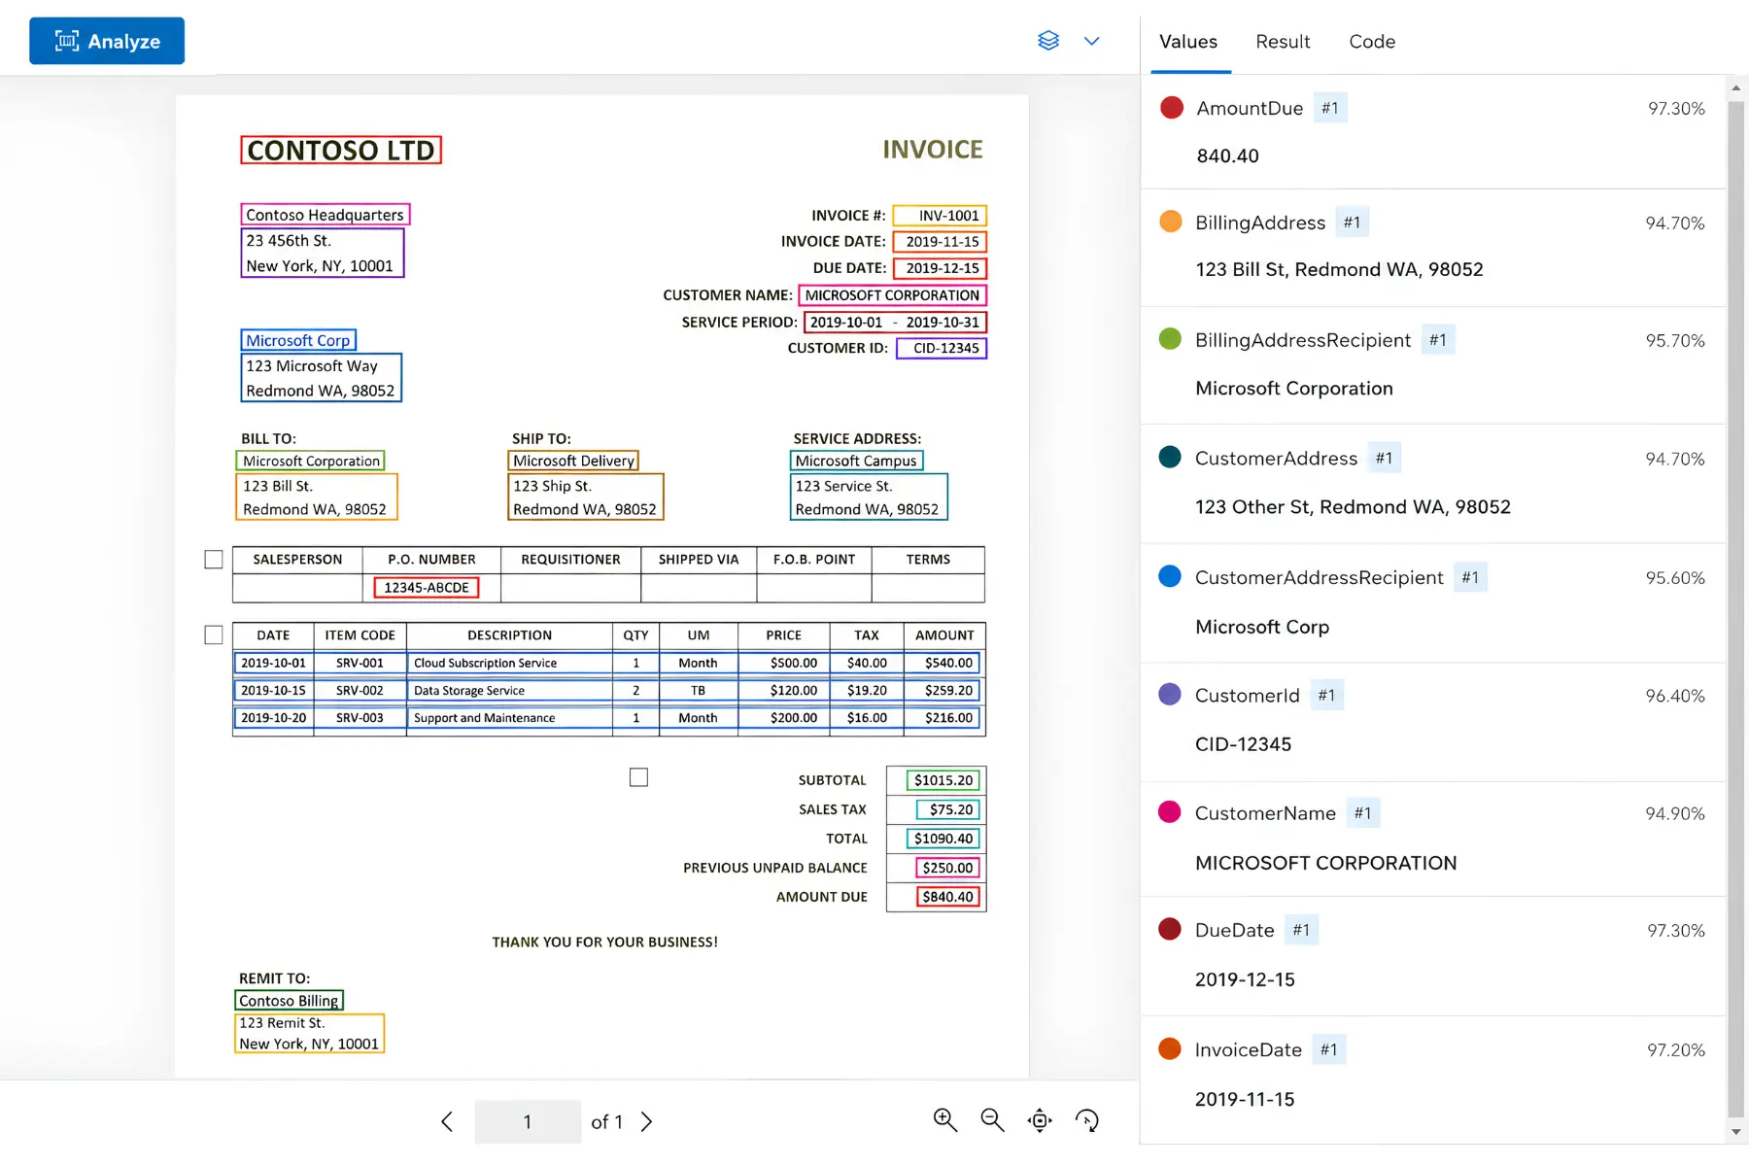Tick the checkbox beside the line items table
This screenshot has width=1749, height=1166.
214,635
